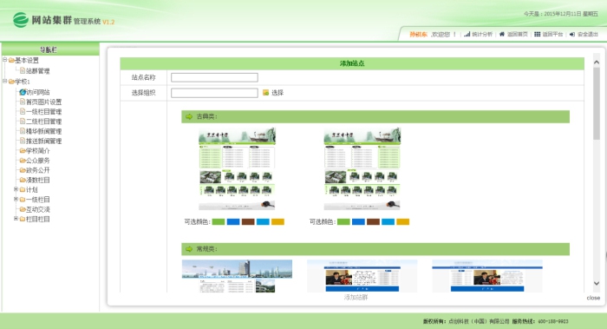This screenshot has height=329, width=607.
Task: Click the close link of the dialog
Action: 593,298
